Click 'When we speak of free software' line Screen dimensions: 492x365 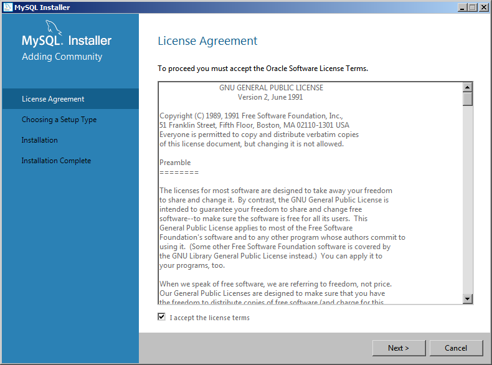(x=275, y=284)
